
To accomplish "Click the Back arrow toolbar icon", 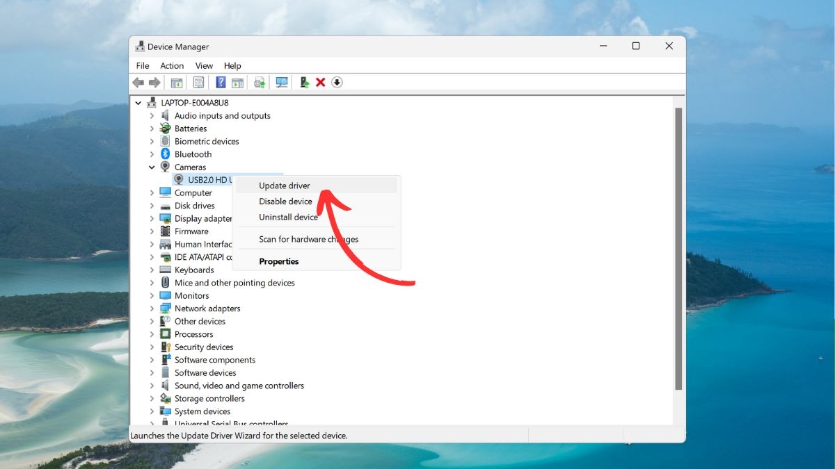I will click(x=138, y=82).
